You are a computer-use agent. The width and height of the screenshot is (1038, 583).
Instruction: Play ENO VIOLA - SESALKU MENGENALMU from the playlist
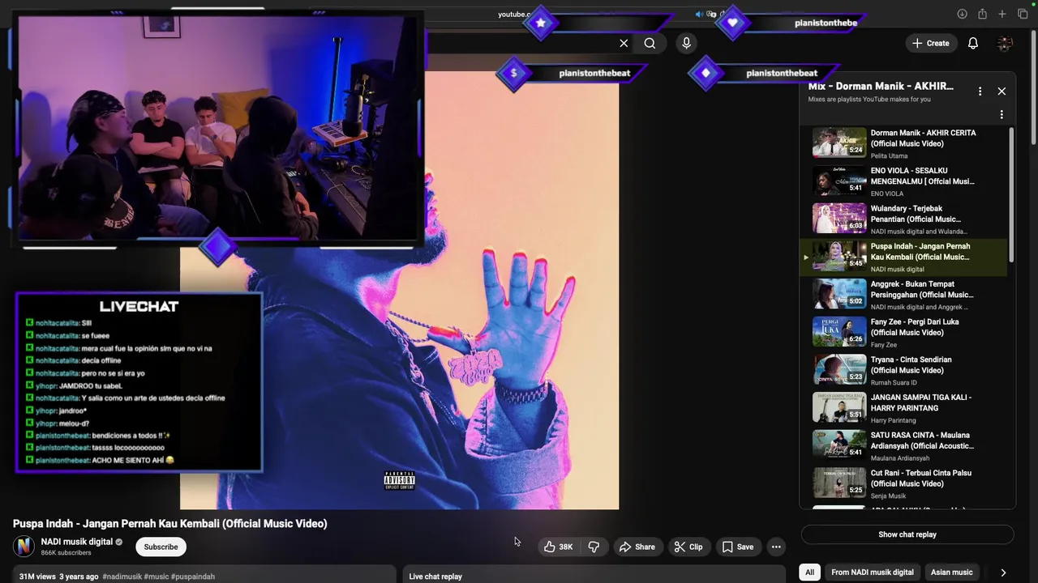point(903,181)
